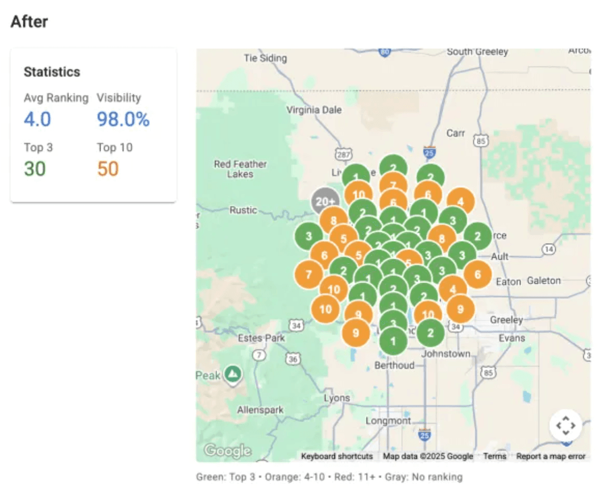Select the green 2 marker next to Pierce
This screenshot has height=503, width=601.
[477, 236]
